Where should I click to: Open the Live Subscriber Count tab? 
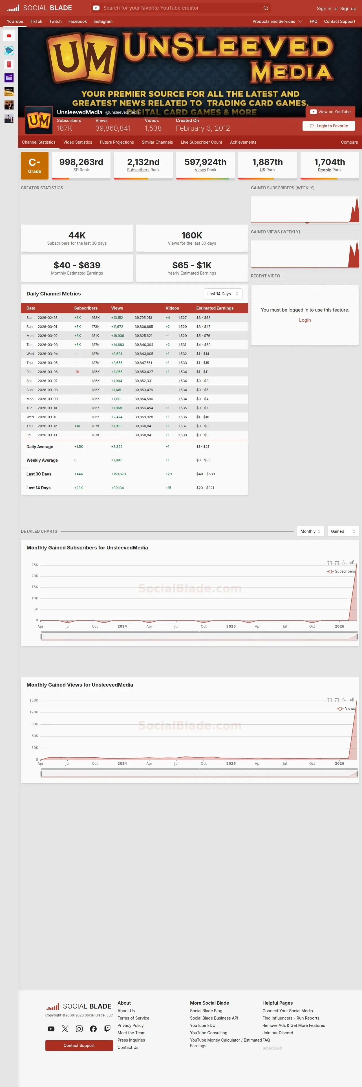click(201, 142)
